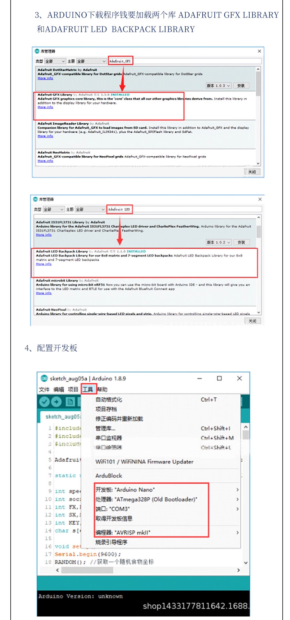Click the New sketch toolbar icon
The width and height of the screenshot is (290, 620).
(x=70, y=402)
